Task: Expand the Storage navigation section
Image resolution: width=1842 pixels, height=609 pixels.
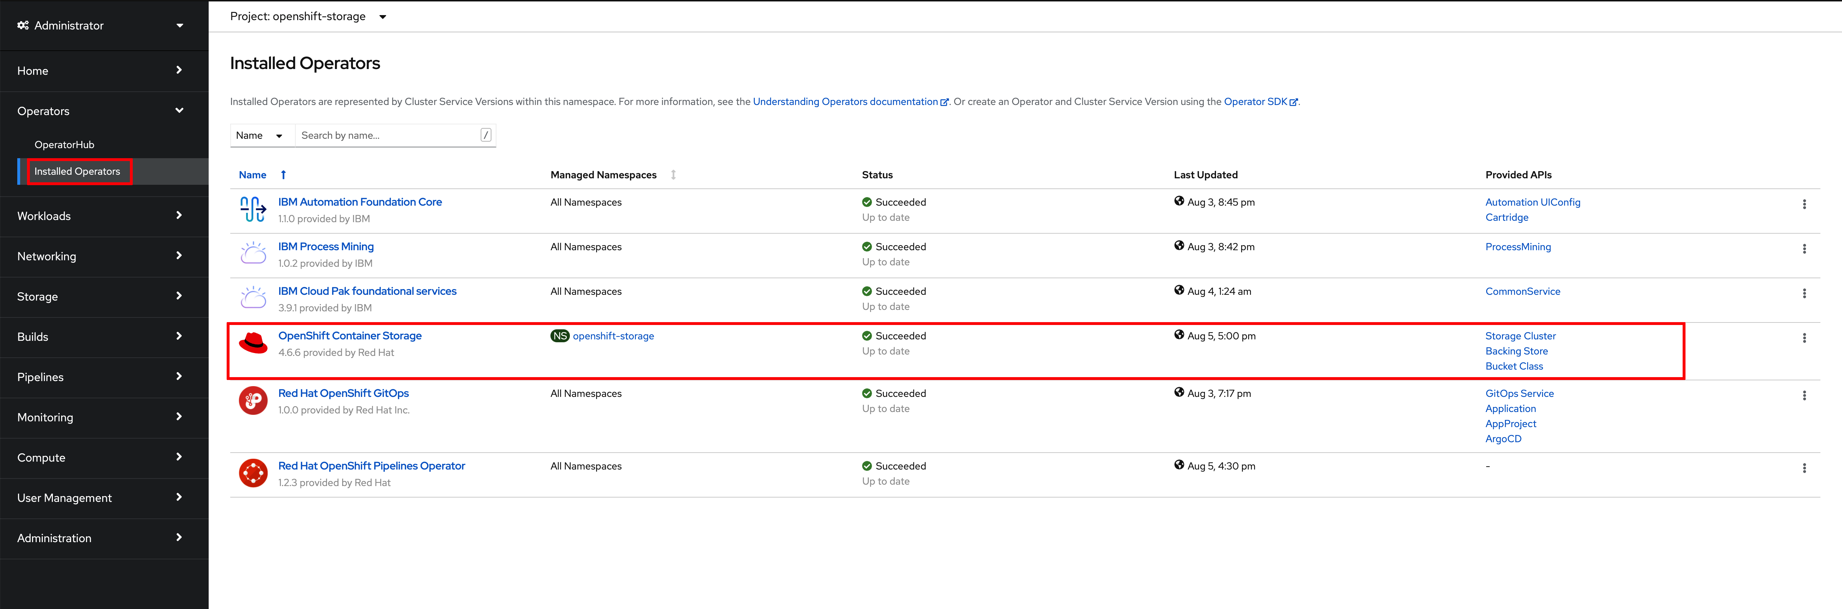Action: coord(104,296)
